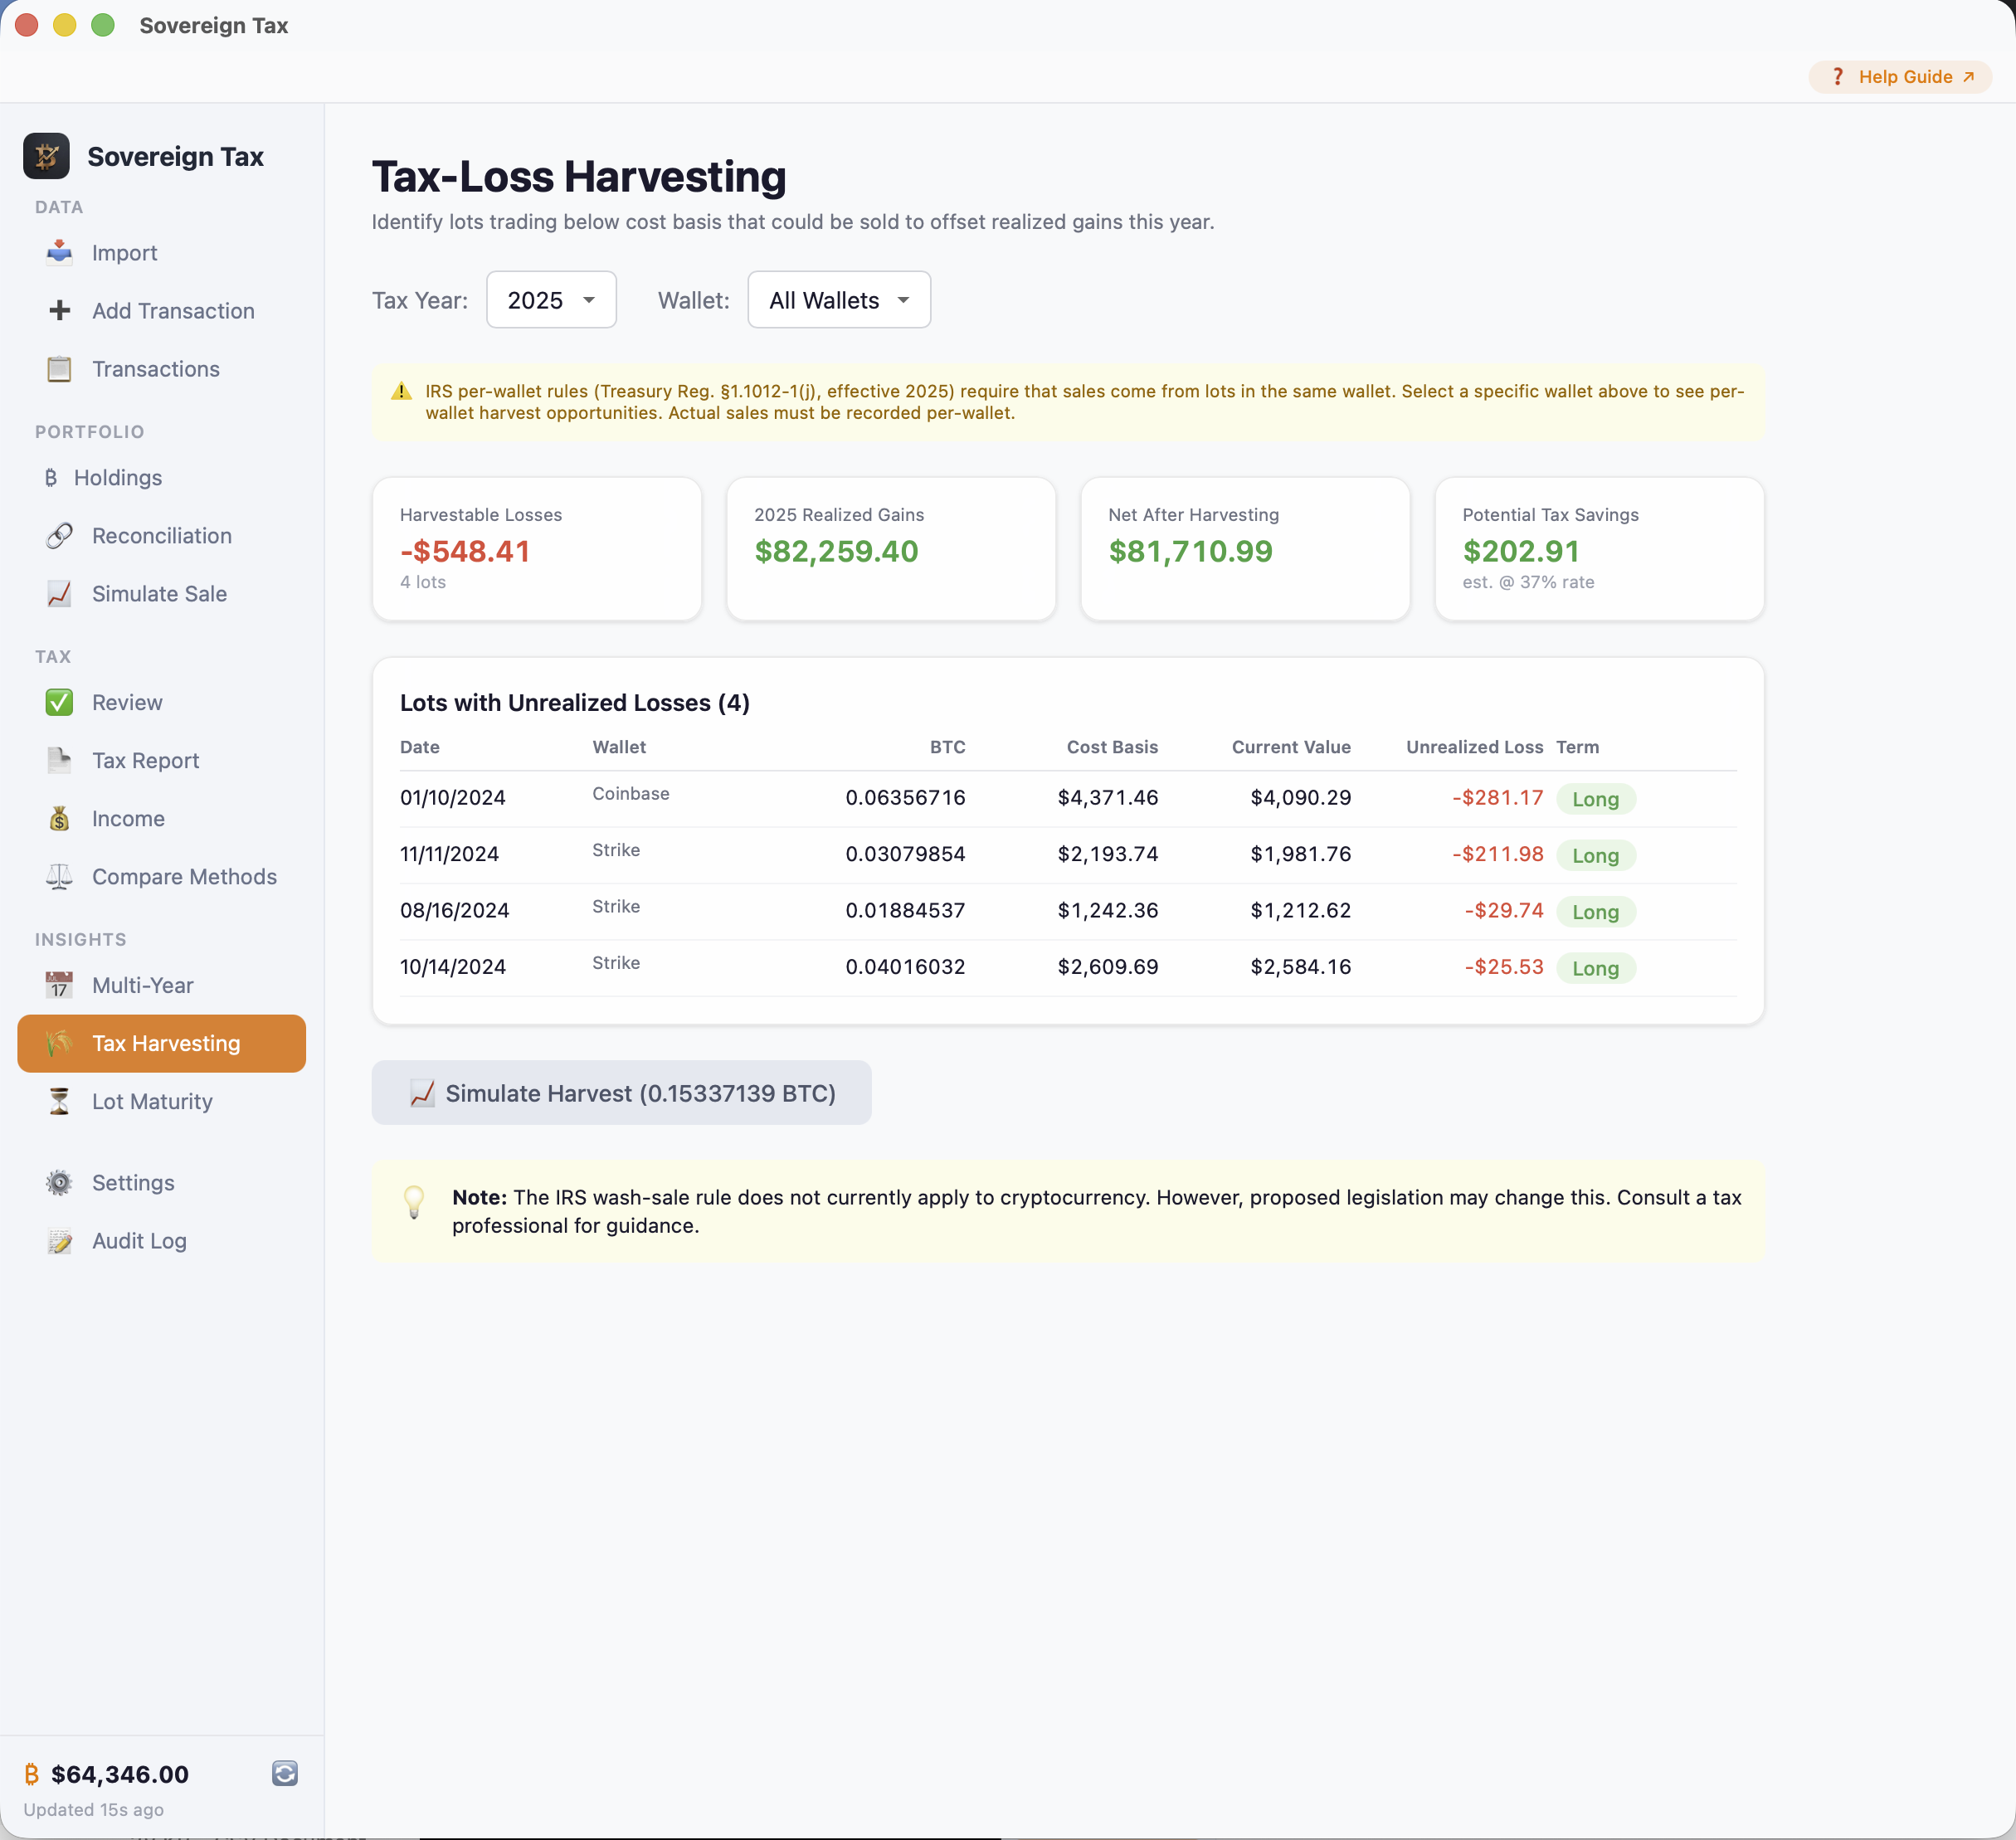Click the Simulate Harvest button
Viewport: 2016px width, 1840px height.
622,1093
